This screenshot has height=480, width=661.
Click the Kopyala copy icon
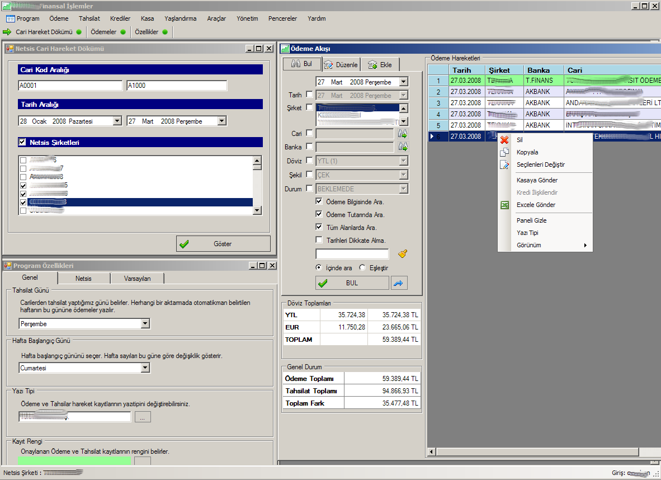pos(504,152)
